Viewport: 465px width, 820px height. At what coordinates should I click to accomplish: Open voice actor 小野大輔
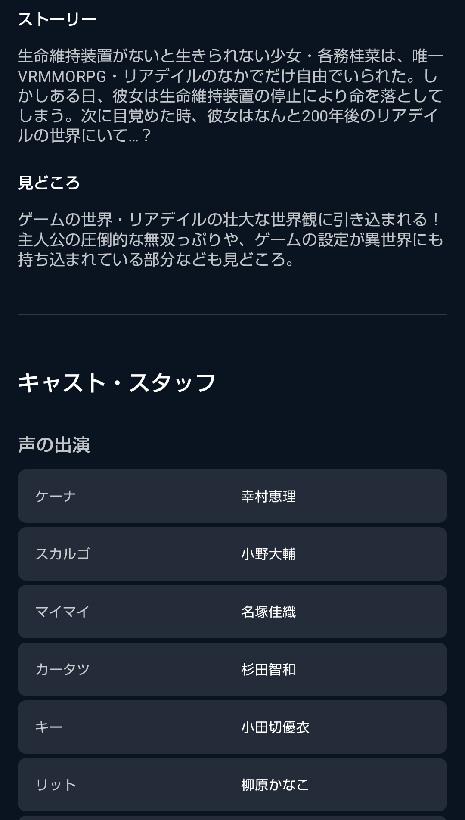tap(268, 554)
